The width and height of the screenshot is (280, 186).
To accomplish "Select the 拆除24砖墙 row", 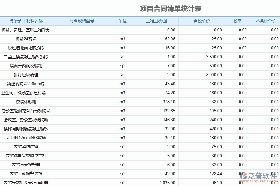I will click(x=27, y=39).
